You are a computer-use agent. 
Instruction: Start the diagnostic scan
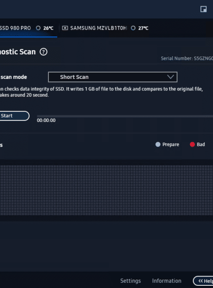pyautogui.click(x=14, y=116)
